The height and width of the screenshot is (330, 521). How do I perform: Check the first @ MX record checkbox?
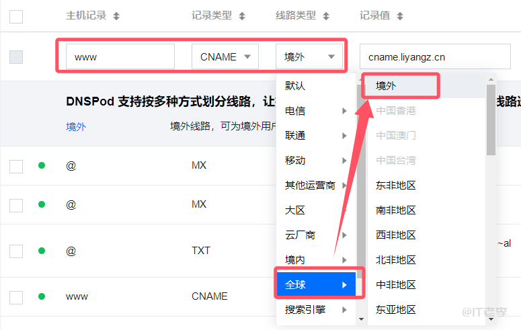pos(16,165)
